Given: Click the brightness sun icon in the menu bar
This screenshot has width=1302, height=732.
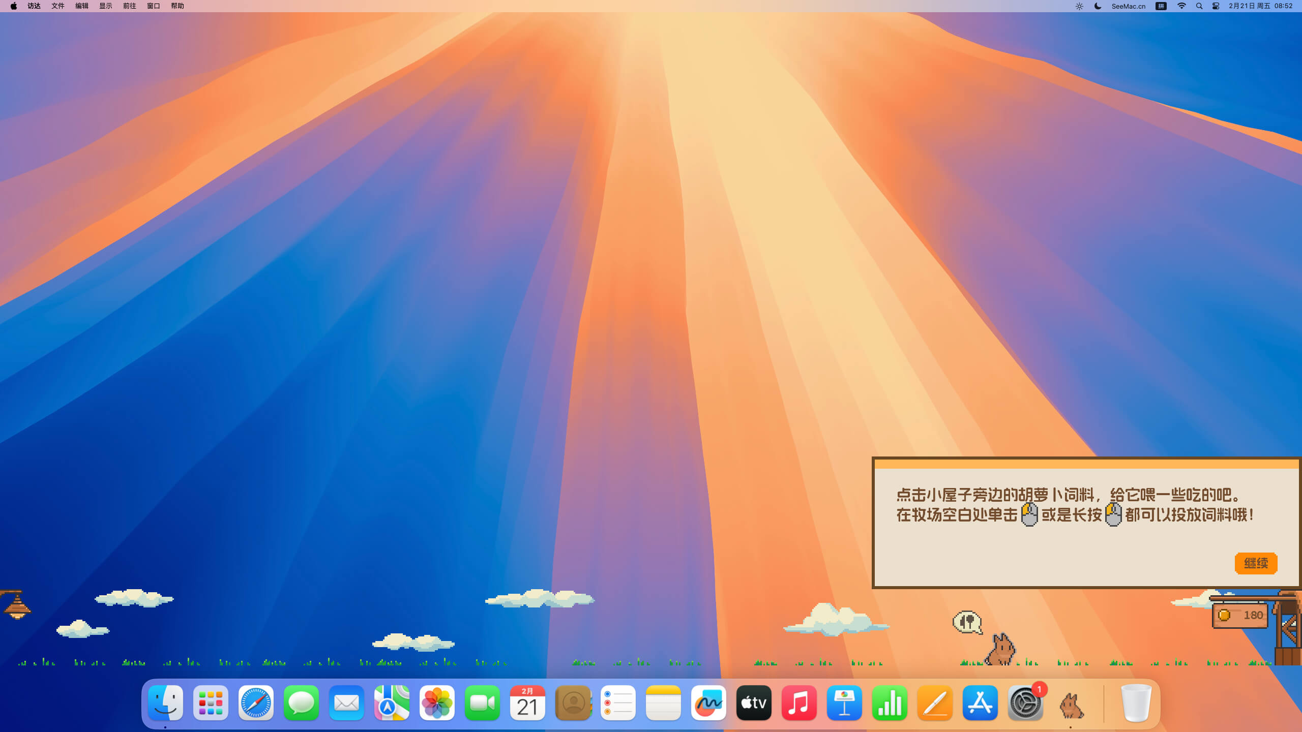Looking at the screenshot, I should (1079, 6).
